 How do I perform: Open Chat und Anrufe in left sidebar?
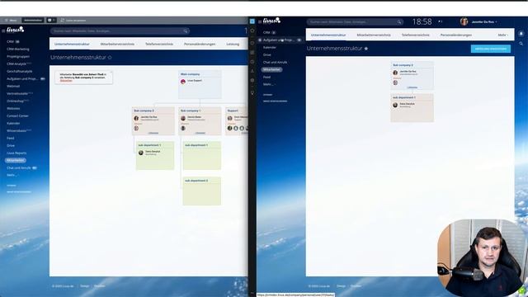pos(19,167)
